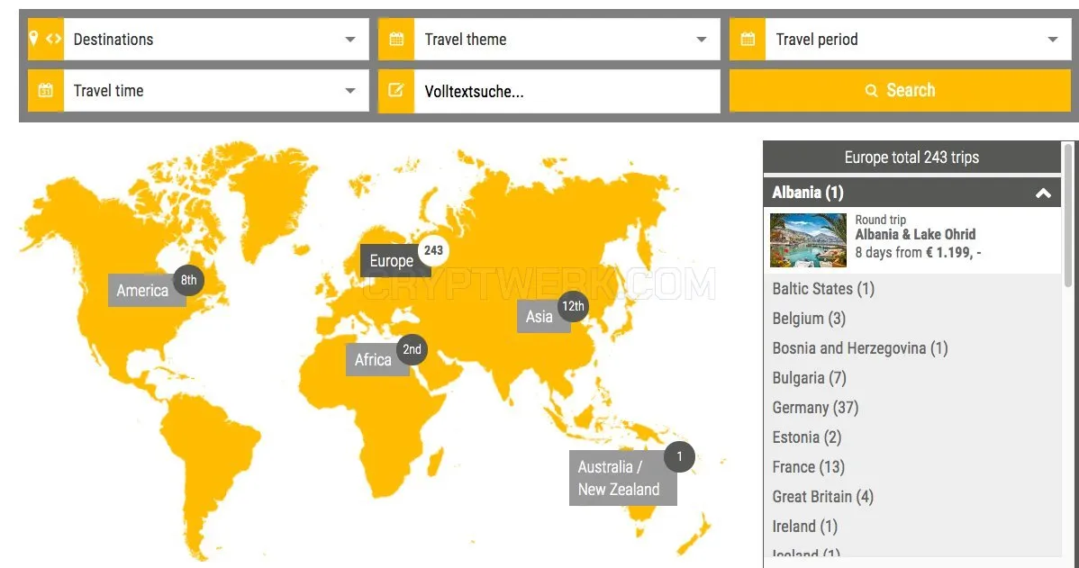
Task: Click the Travel period calendar icon
Action: tap(748, 40)
